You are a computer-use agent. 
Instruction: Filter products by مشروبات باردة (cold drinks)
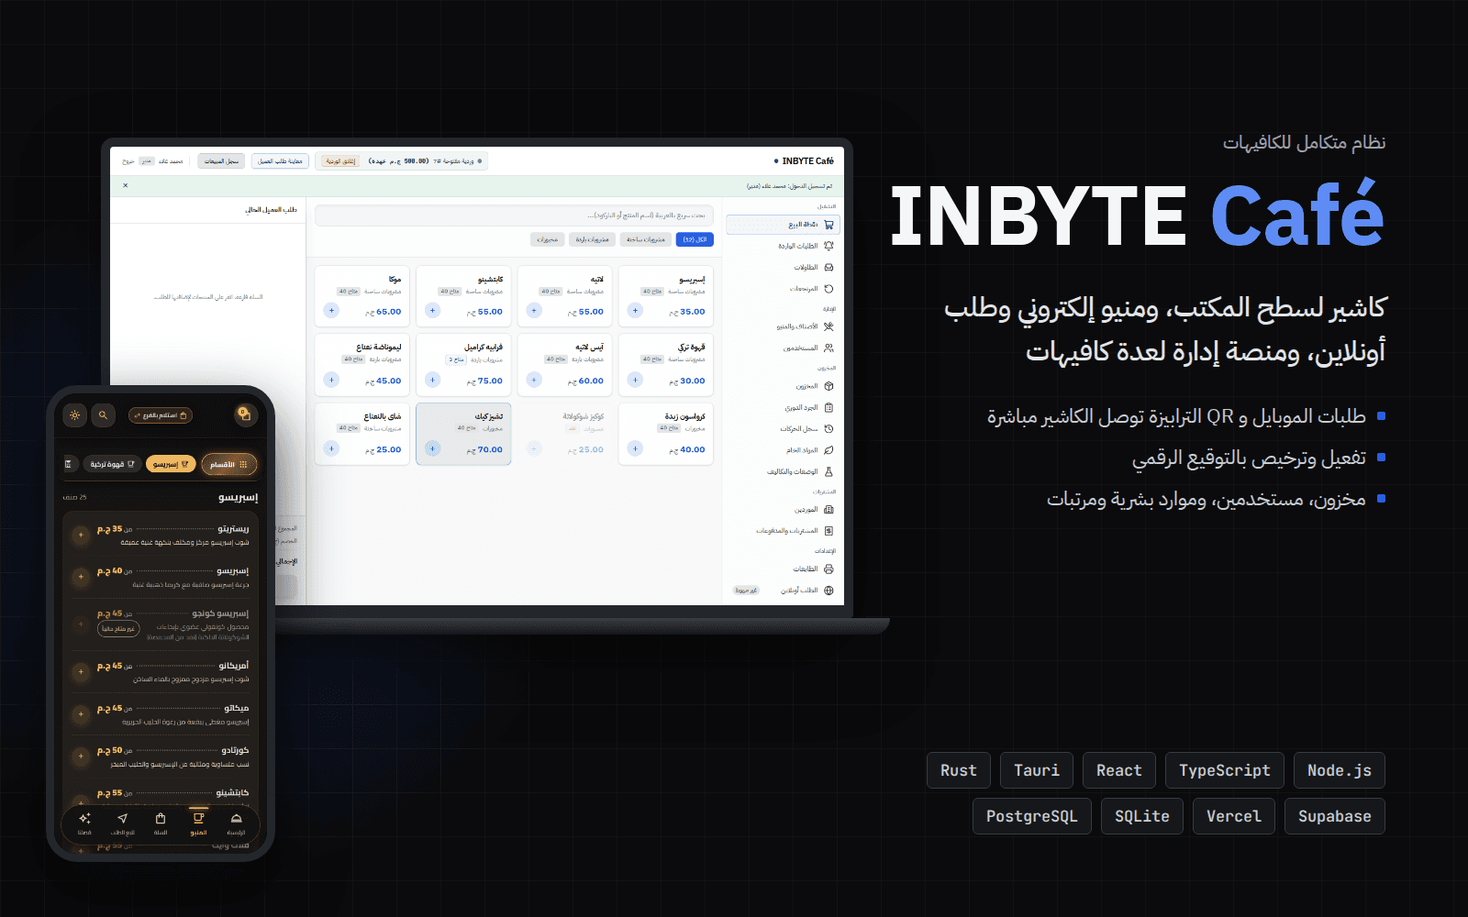pyautogui.click(x=592, y=239)
